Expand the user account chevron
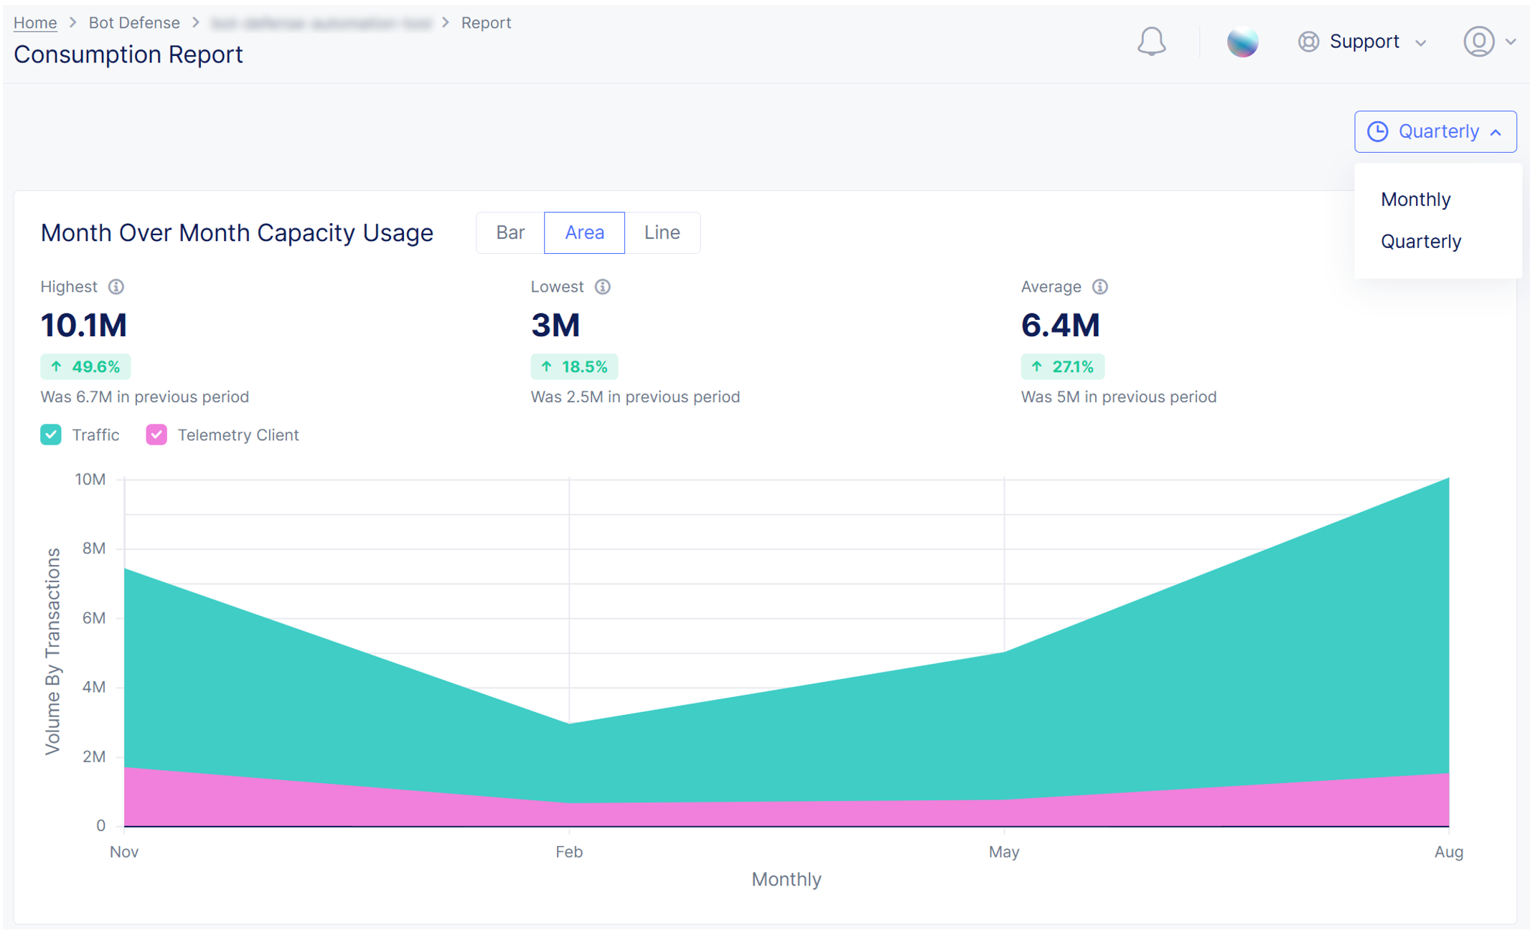1530x930 pixels. 1511,42
